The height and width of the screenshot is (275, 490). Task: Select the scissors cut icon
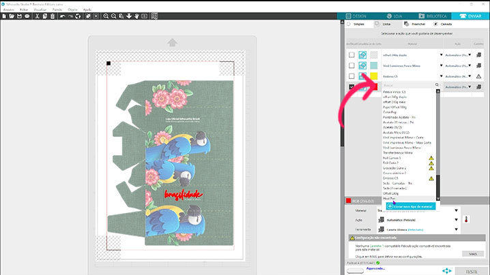[37, 16]
